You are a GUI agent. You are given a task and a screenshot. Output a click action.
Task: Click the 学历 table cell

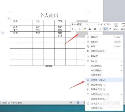click(x=15, y=34)
